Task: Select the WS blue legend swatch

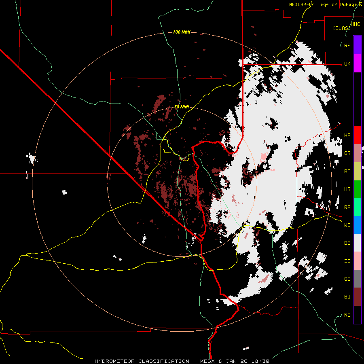Action: (x=357, y=225)
